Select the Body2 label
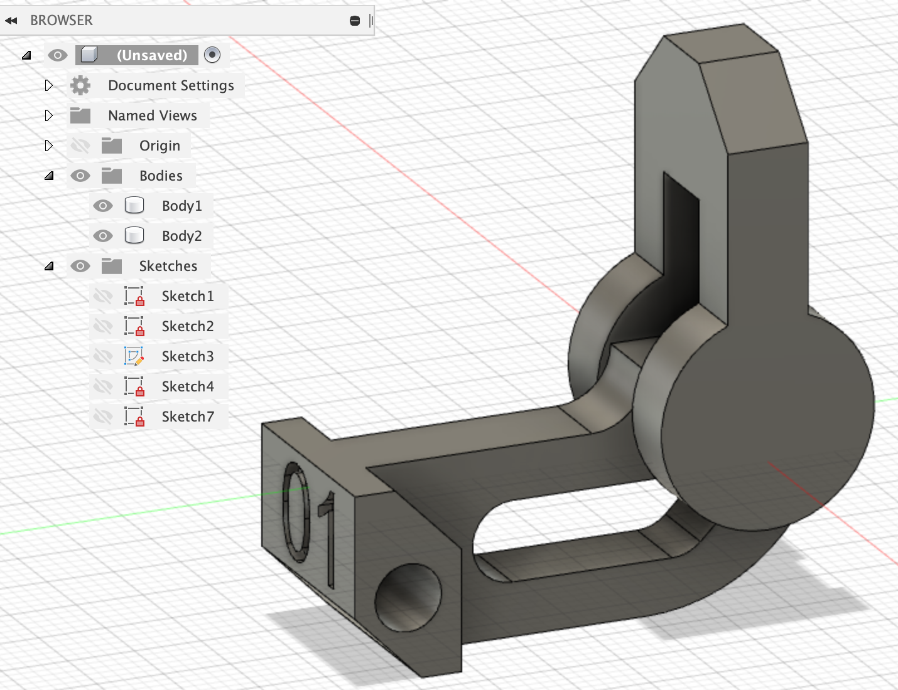 (x=182, y=236)
